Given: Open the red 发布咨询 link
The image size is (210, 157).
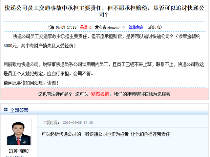Looking at the screenshot, I should pyautogui.click(x=100, y=94).
